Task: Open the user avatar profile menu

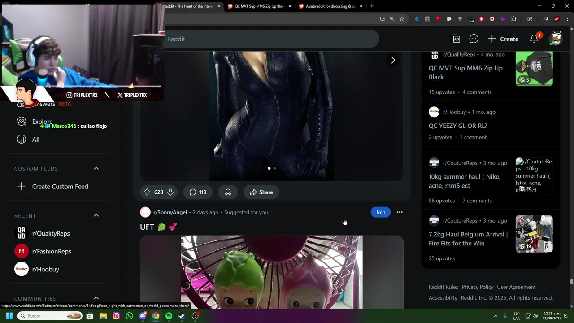Action: click(x=556, y=39)
